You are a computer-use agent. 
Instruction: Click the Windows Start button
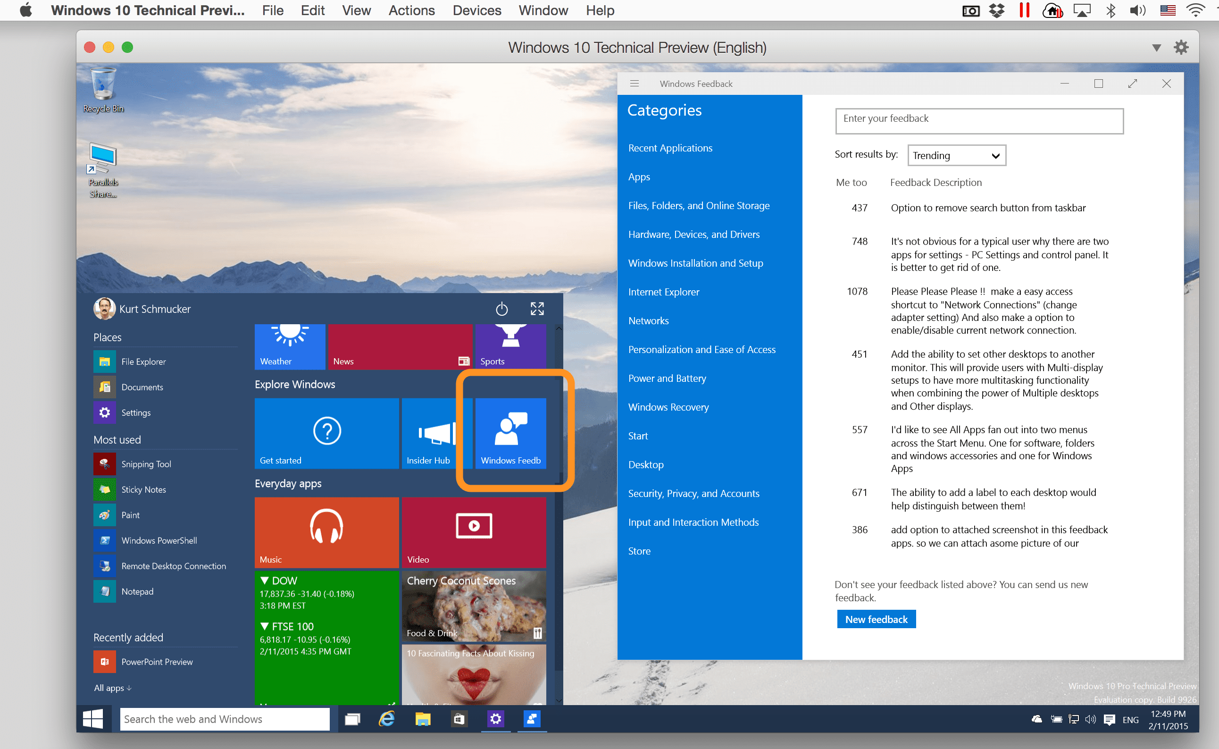(x=92, y=719)
